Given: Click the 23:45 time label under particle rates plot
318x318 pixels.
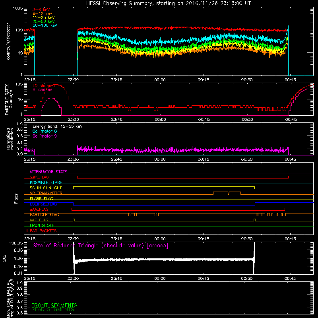Looking at the screenshot, I should click(x=116, y=120).
